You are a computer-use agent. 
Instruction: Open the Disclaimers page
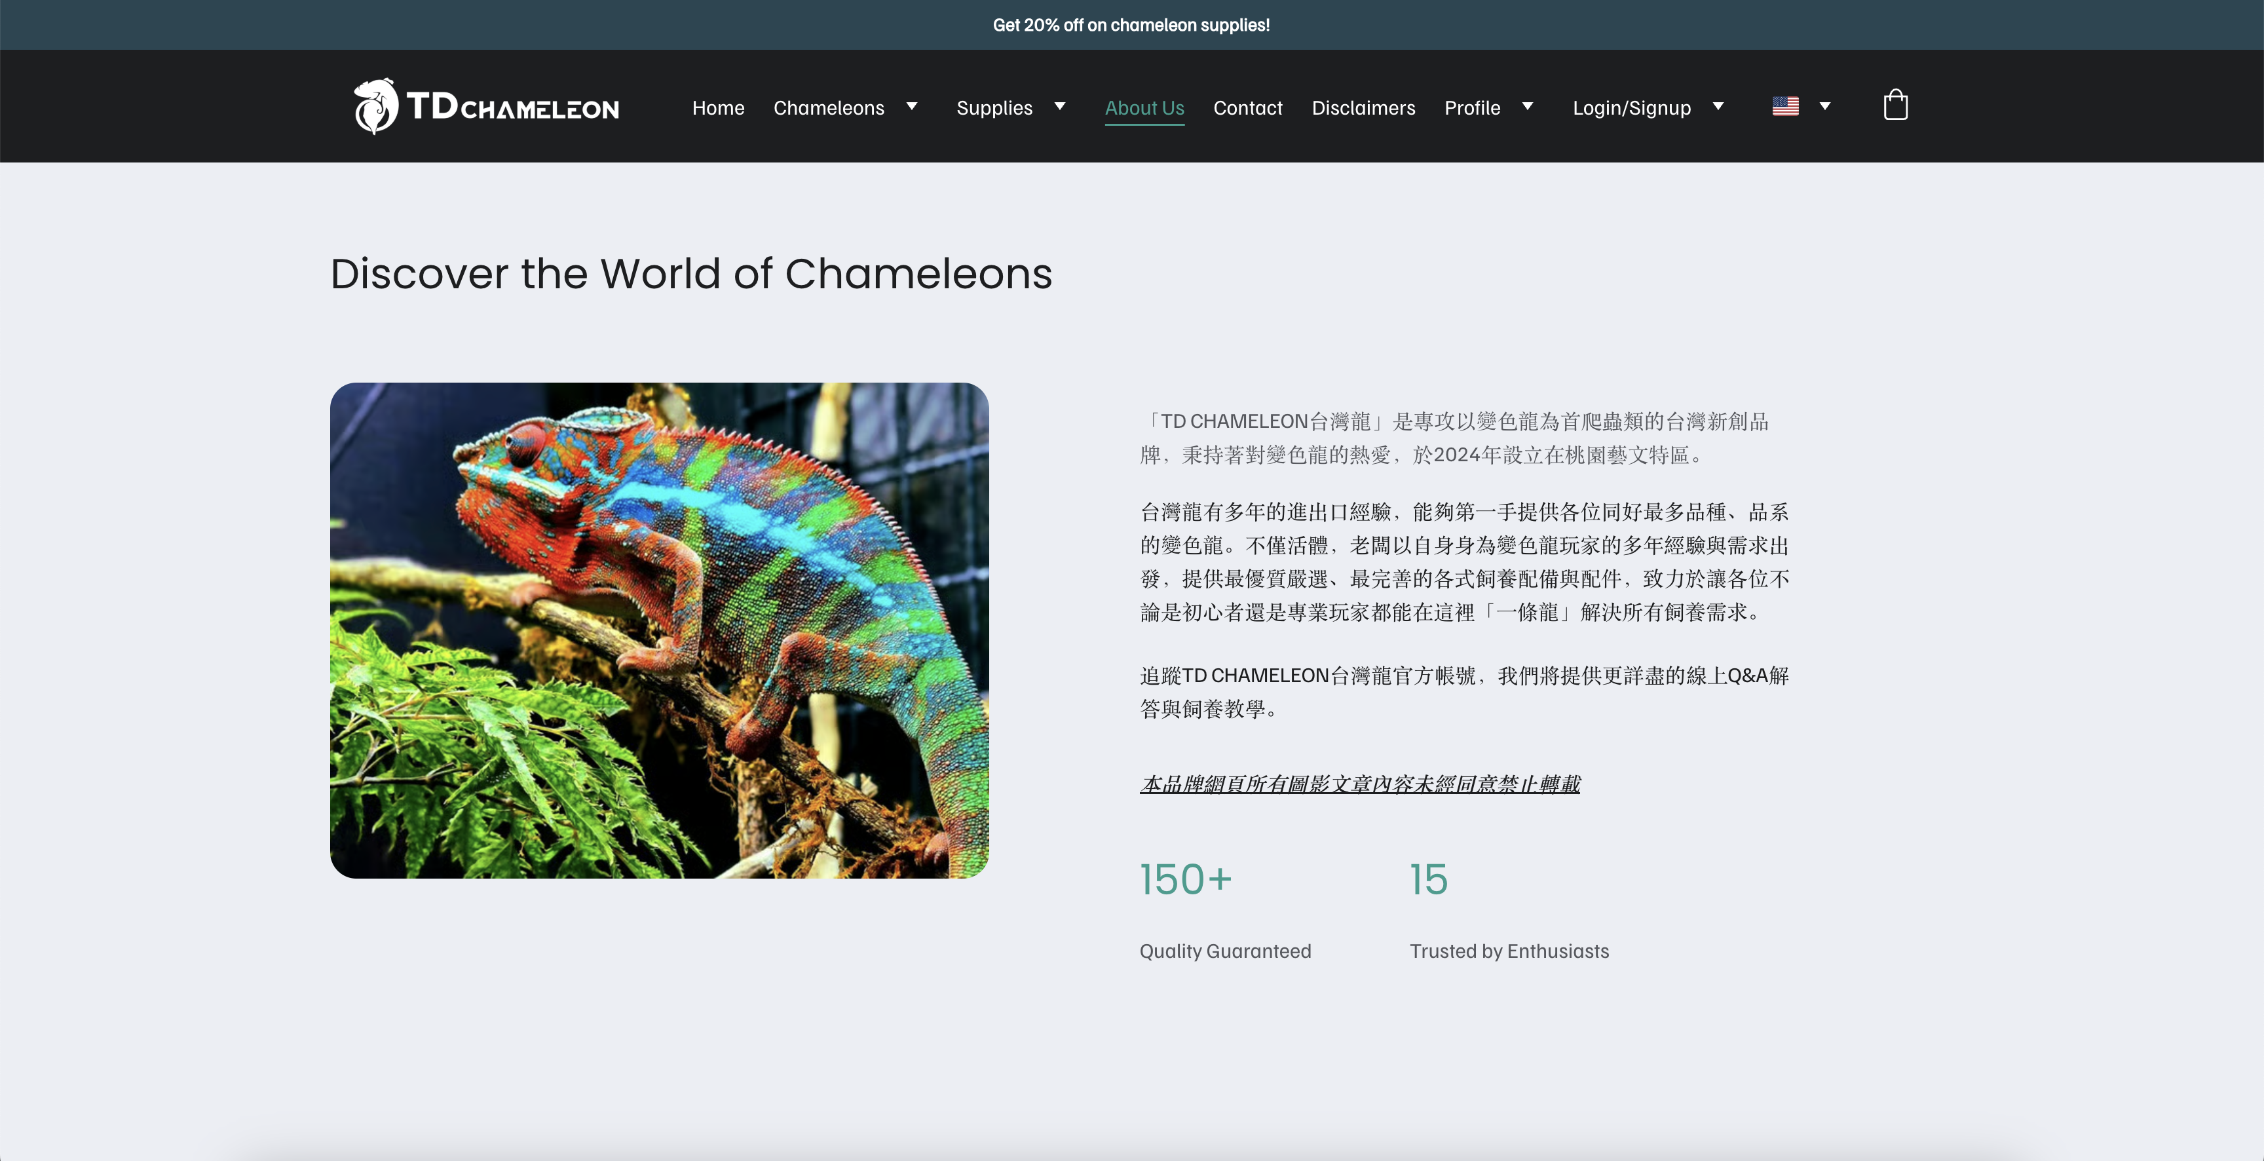coord(1363,107)
